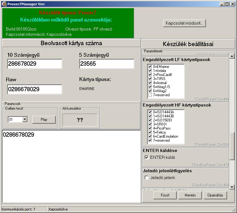Enable the LF 7=reserved checkbox
Screen dimensions: 237x213
[x=150, y=95]
